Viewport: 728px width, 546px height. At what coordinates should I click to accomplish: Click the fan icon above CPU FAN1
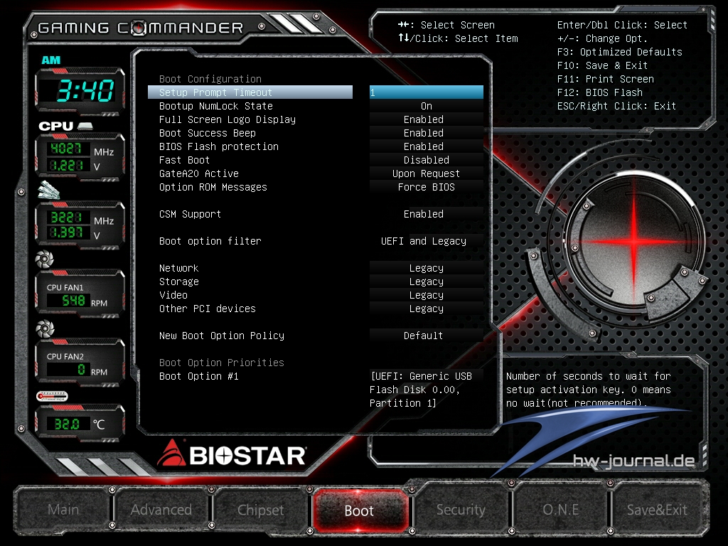click(x=45, y=259)
